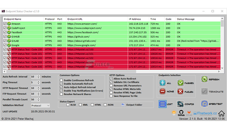Sort by Time column header

point(157,19)
